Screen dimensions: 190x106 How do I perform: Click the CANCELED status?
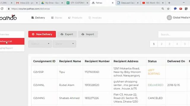[x=155, y=98]
